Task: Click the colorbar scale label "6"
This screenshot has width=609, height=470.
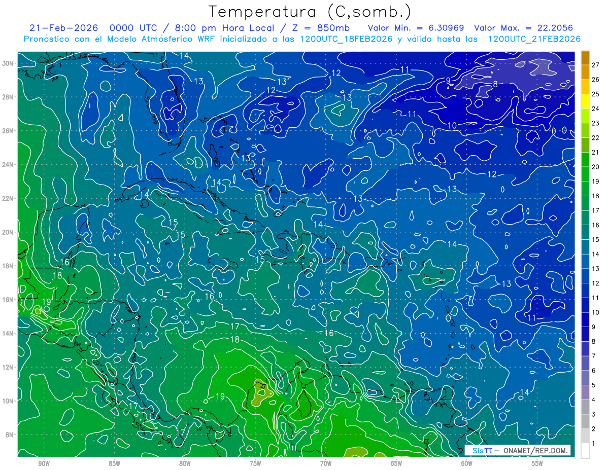Action: click(x=594, y=371)
